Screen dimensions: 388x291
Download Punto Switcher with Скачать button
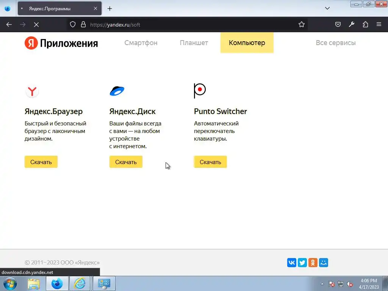pyautogui.click(x=210, y=162)
